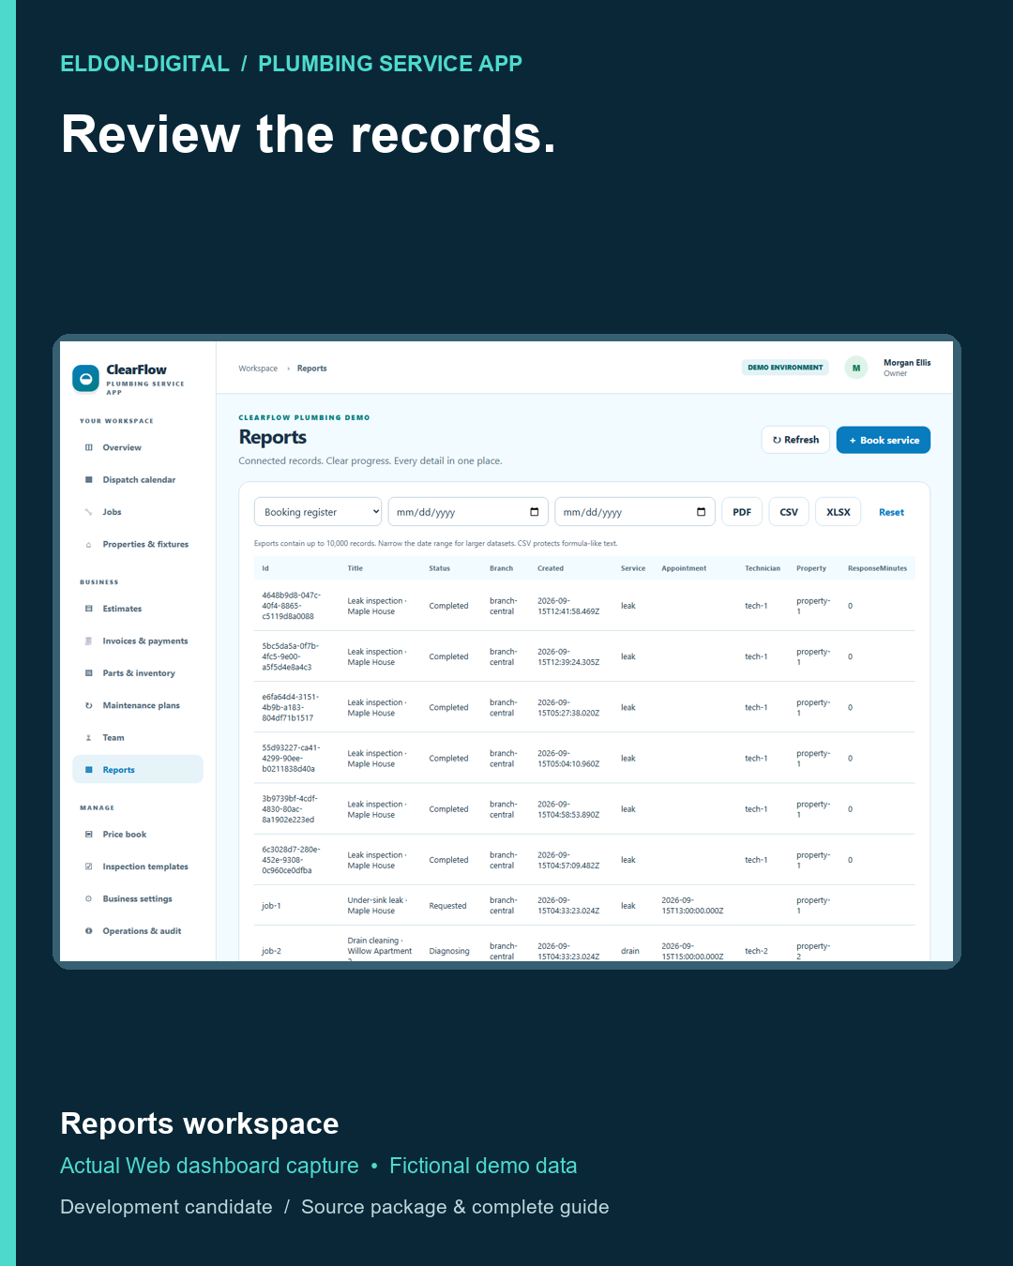Click the Invoices & payments icon
The image size is (1013, 1266).
[89, 641]
